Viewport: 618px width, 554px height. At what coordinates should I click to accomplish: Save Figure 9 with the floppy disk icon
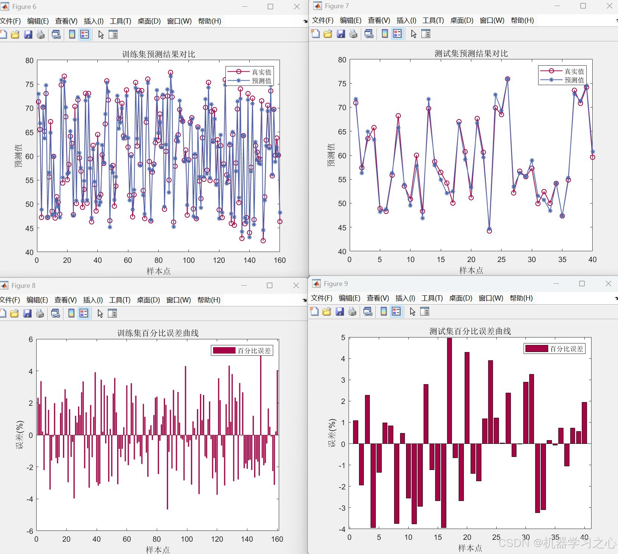point(340,312)
